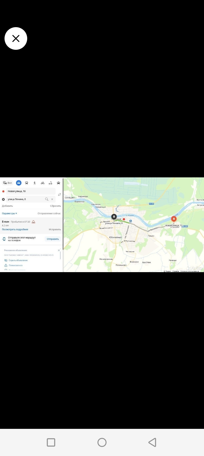Reset the route with Сбросить
Screen dimensions: 204x456
point(56,206)
